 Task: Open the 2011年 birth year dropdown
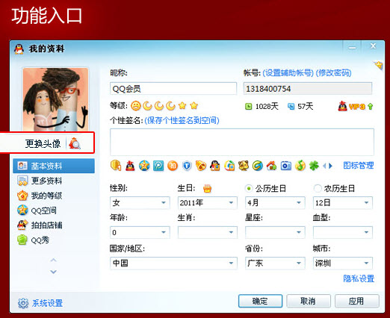click(x=207, y=203)
